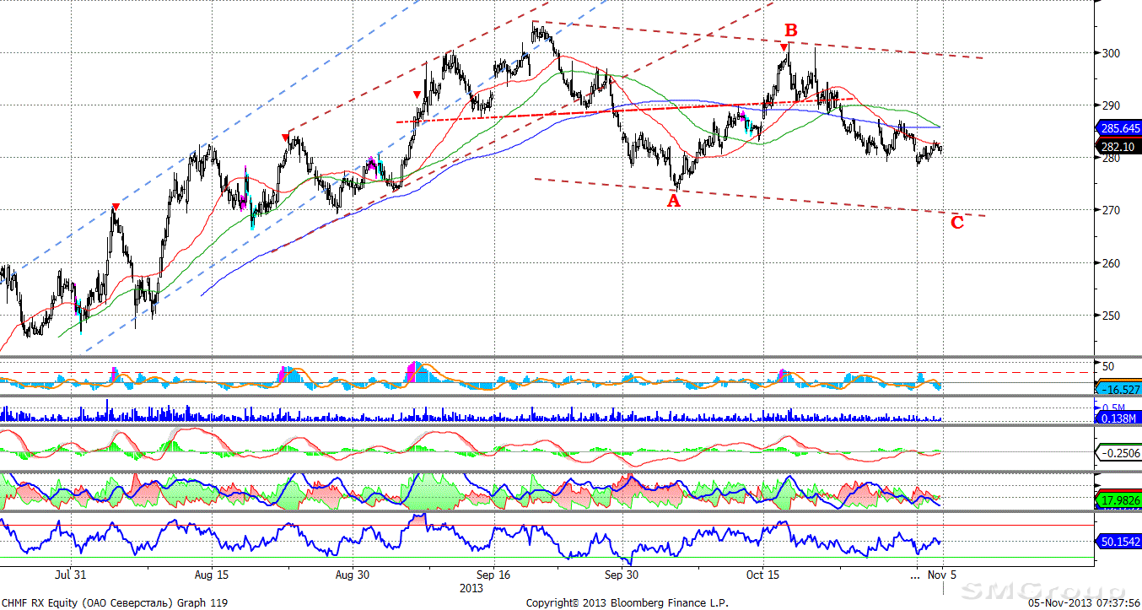Click the red triangle marker beside label B
The image size is (1142, 610).
pyautogui.click(x=784, y=47)
